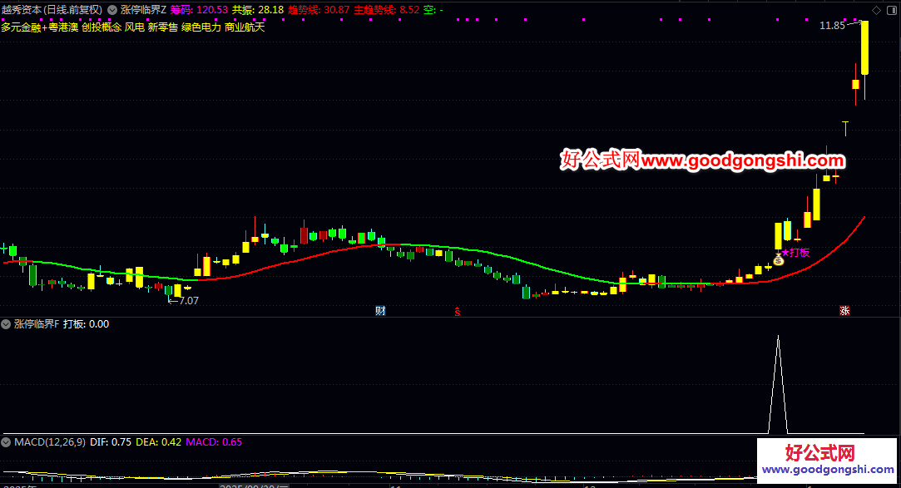Click the 财 financial report marker
This screenshot has height=488, width=901.
[x=380, y=311]
